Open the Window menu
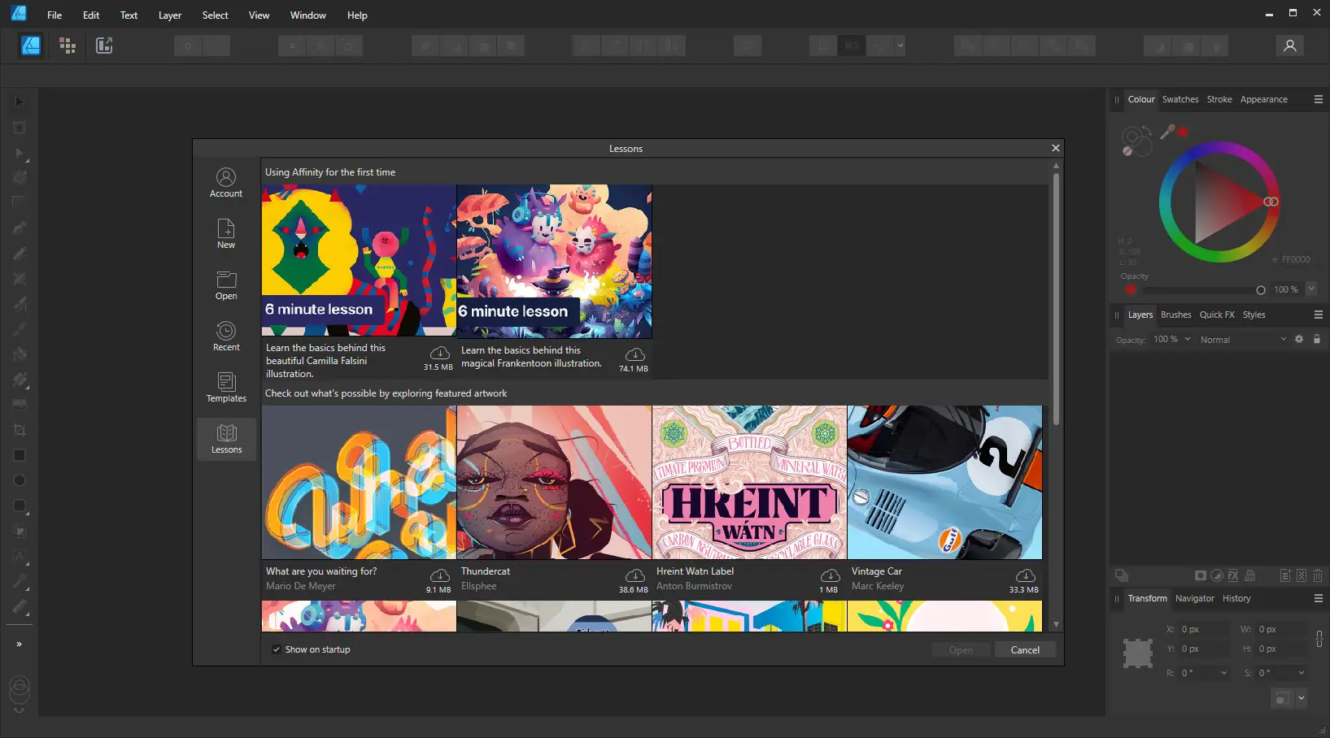The width and height of the screenshot is (1330, 738). point(308,15)
